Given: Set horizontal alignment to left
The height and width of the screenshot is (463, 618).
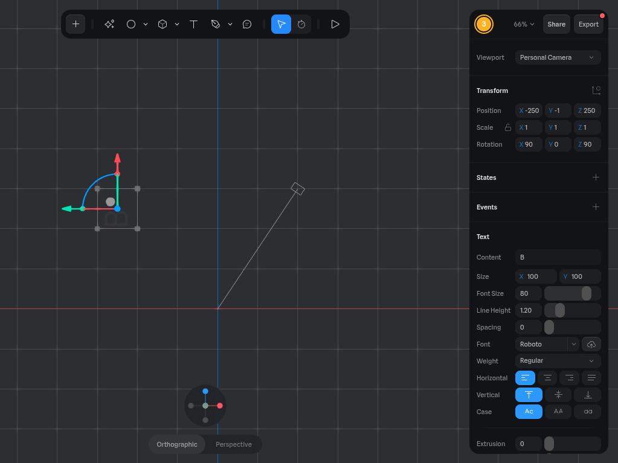Looking at the screenshot, I should point(525,378).
